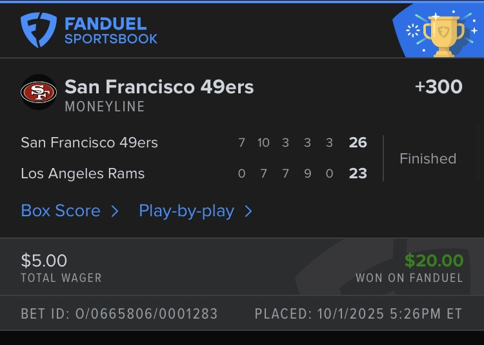Click the MONEYLINE bet type label
The image size is (484, 345).
pos(105,106)
